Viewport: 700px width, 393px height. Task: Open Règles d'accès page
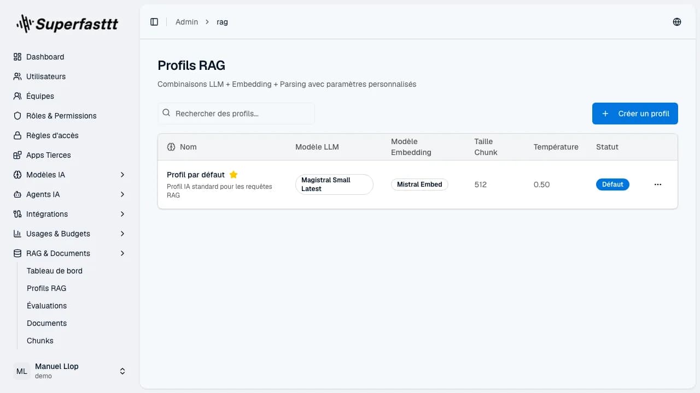pyautogui.click(x=70, y=135)
